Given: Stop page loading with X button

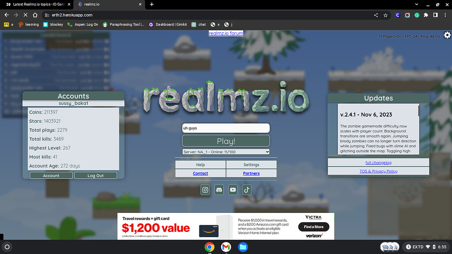Looking at the screenshot, I should pyautogui.click(x=25, y=15).
